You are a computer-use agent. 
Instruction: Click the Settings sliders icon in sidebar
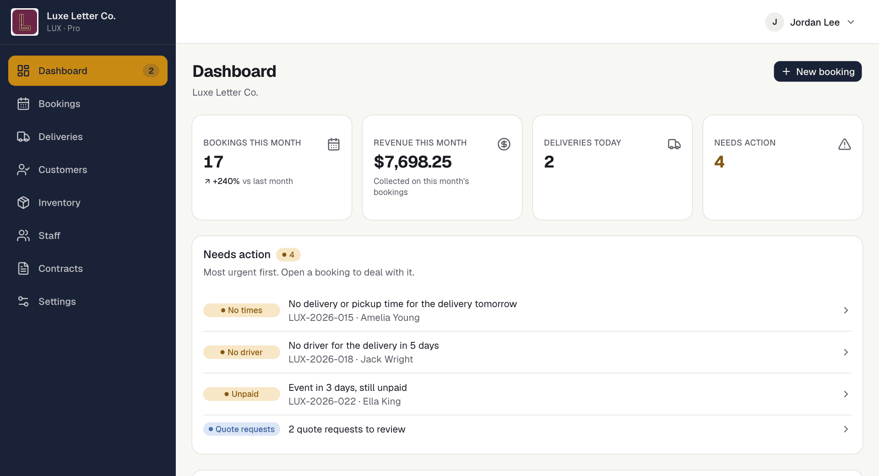click(23, 302)
